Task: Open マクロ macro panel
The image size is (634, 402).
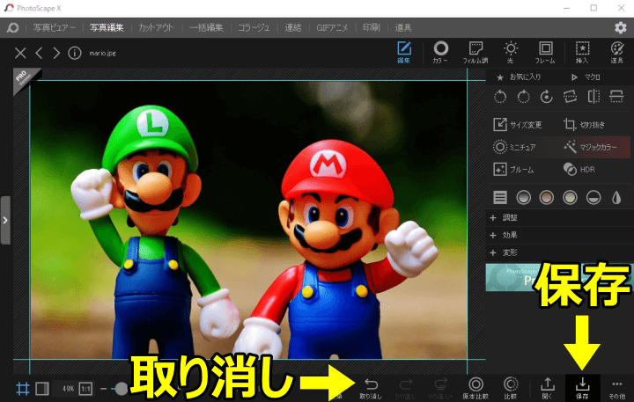Action: point(586,77)
